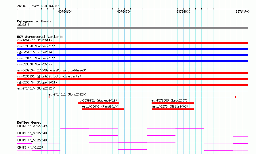Select the red nsv1064977 variant bar
256x154 pixels.
click(x=132, y=43)
